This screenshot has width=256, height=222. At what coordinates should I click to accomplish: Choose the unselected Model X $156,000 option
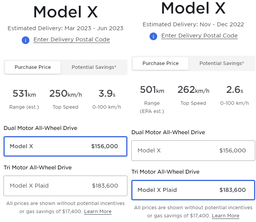pyautogui.click(x=193, y=150)
